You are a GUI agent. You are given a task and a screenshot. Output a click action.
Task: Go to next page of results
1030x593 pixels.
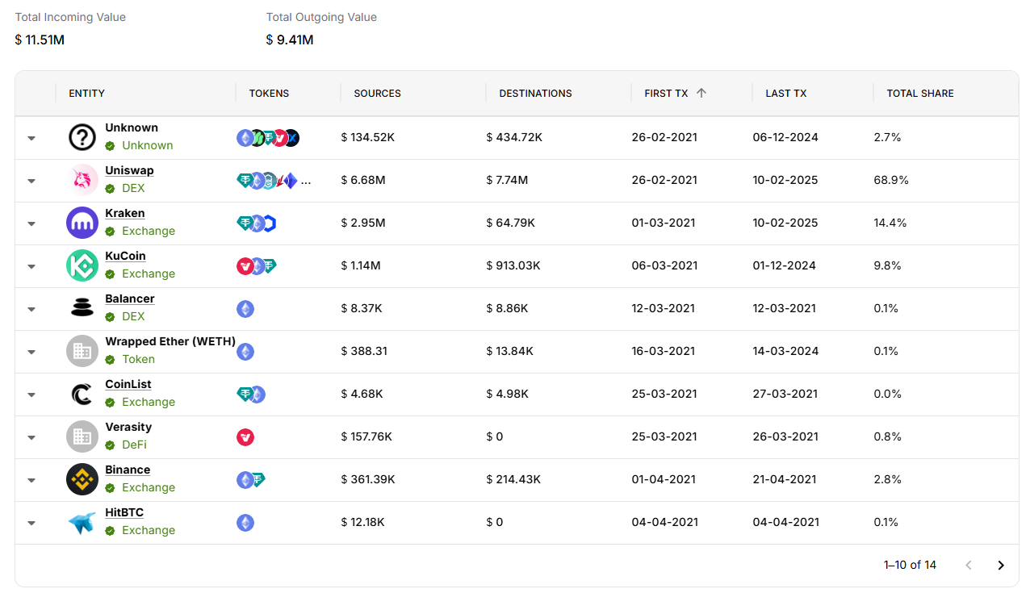pos(1001,566)
